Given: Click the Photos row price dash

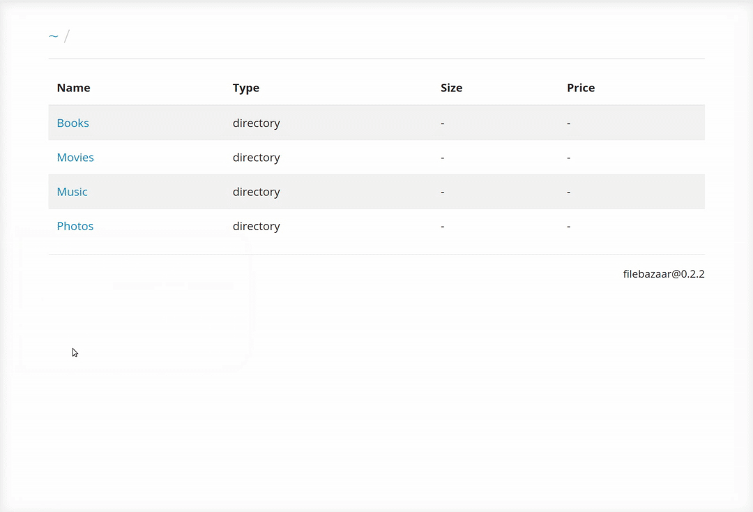Looking at the screenshot, I should [569, 226].
